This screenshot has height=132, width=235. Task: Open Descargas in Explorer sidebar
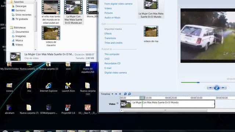pyautogui.click(x=19, y=6)
